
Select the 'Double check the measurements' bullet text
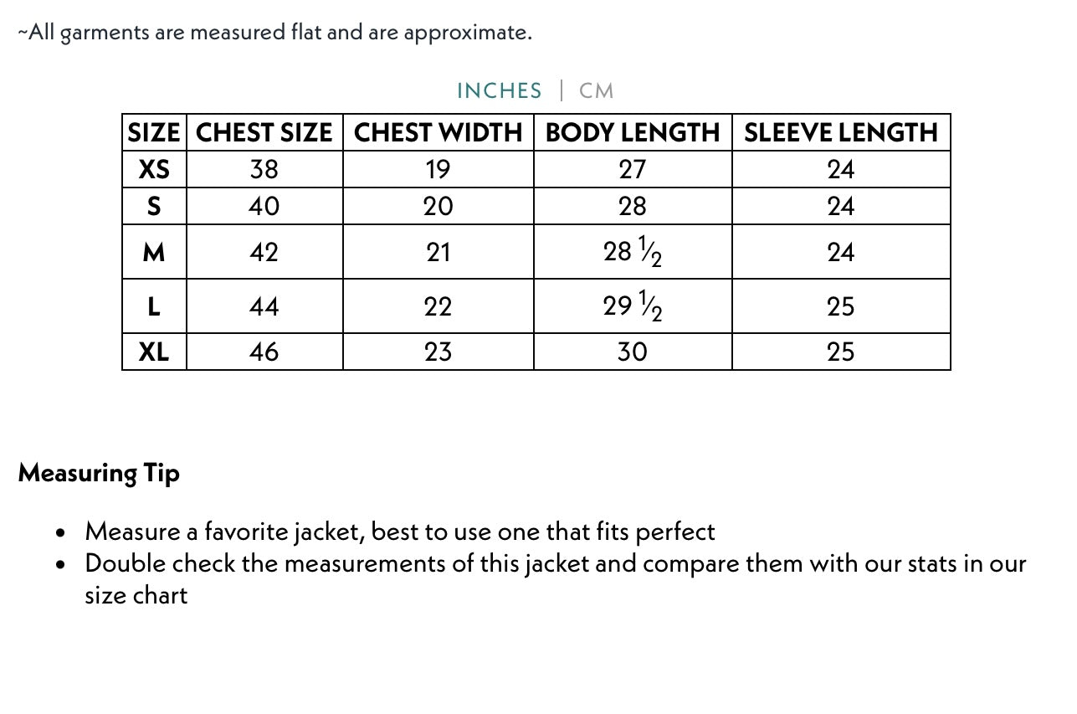pyautogui.click(x=555, y=563)
